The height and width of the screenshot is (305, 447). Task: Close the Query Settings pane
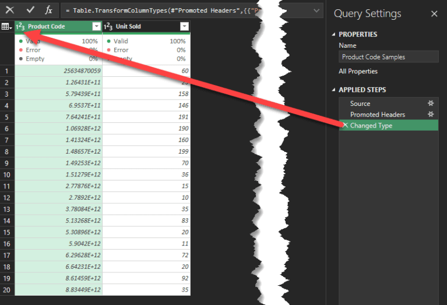(434, 14)
